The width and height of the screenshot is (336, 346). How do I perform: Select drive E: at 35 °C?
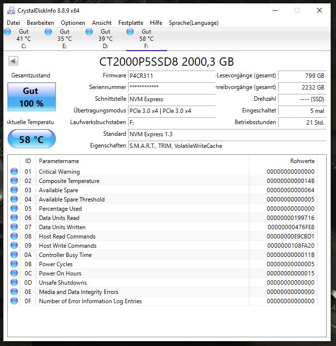point(64,39)
